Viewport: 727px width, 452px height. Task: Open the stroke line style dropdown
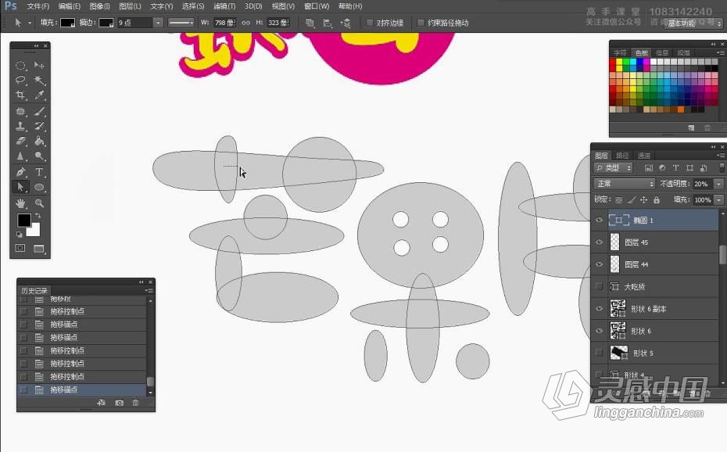[x=181, y=23]
